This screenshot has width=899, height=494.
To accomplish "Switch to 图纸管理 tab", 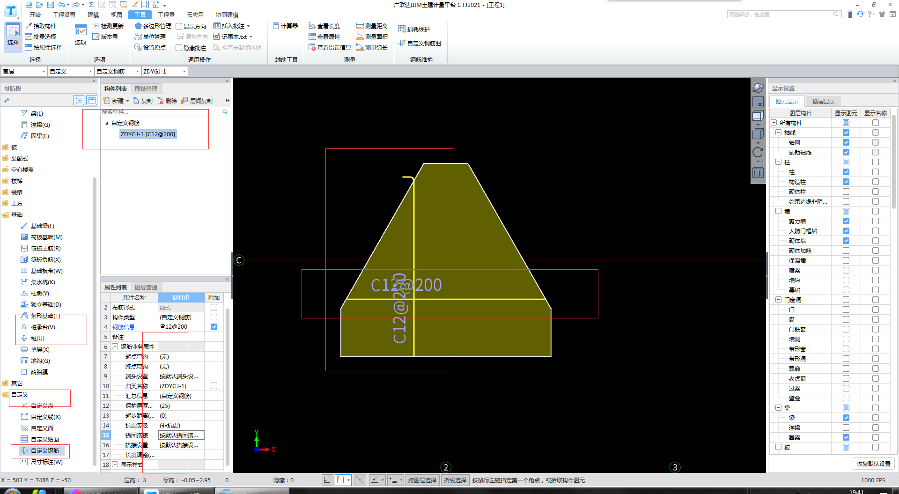I will coord(146,88).
